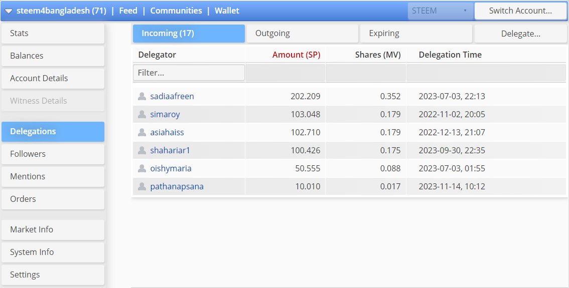This screenshot has height=288, width=569.
Task: Sort by the Amount (SP) column header
Action: 296,55
